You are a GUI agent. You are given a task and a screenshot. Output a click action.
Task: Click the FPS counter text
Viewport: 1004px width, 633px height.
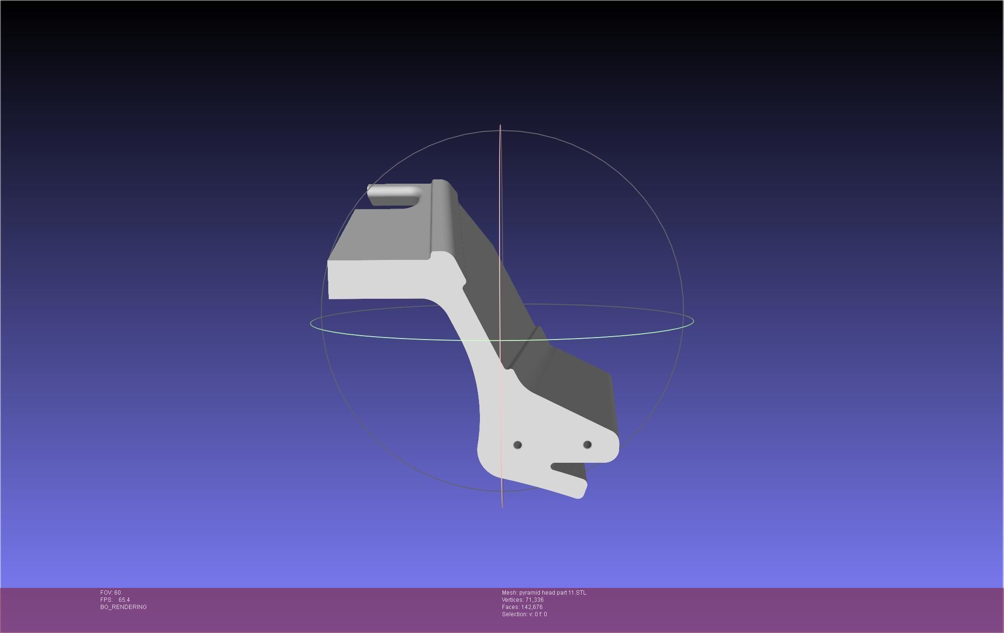(115, 600)
